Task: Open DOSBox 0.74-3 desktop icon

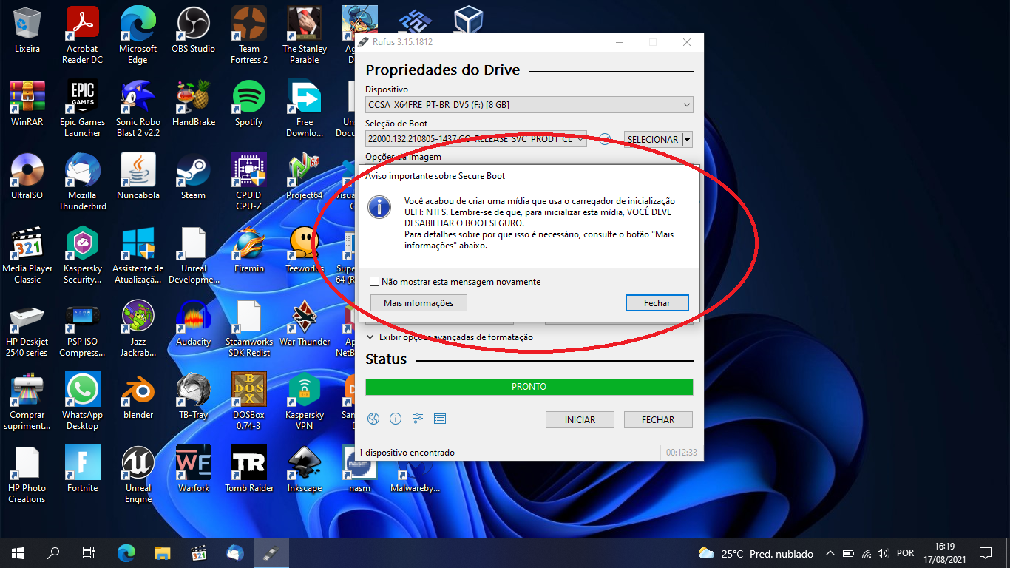Action: [249, 402]
